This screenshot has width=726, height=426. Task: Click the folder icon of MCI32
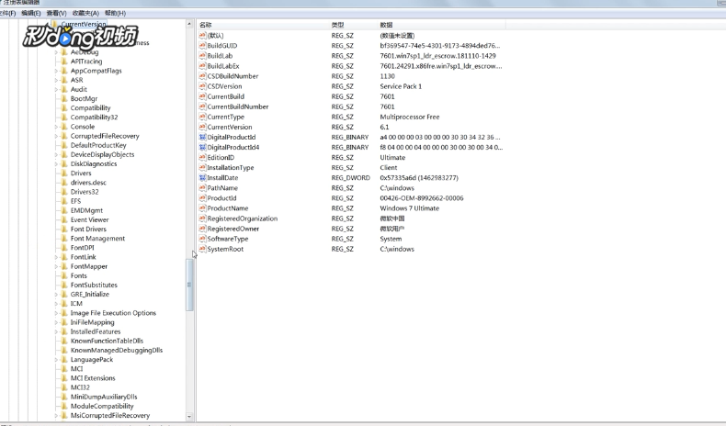click(x=64, y=387)
